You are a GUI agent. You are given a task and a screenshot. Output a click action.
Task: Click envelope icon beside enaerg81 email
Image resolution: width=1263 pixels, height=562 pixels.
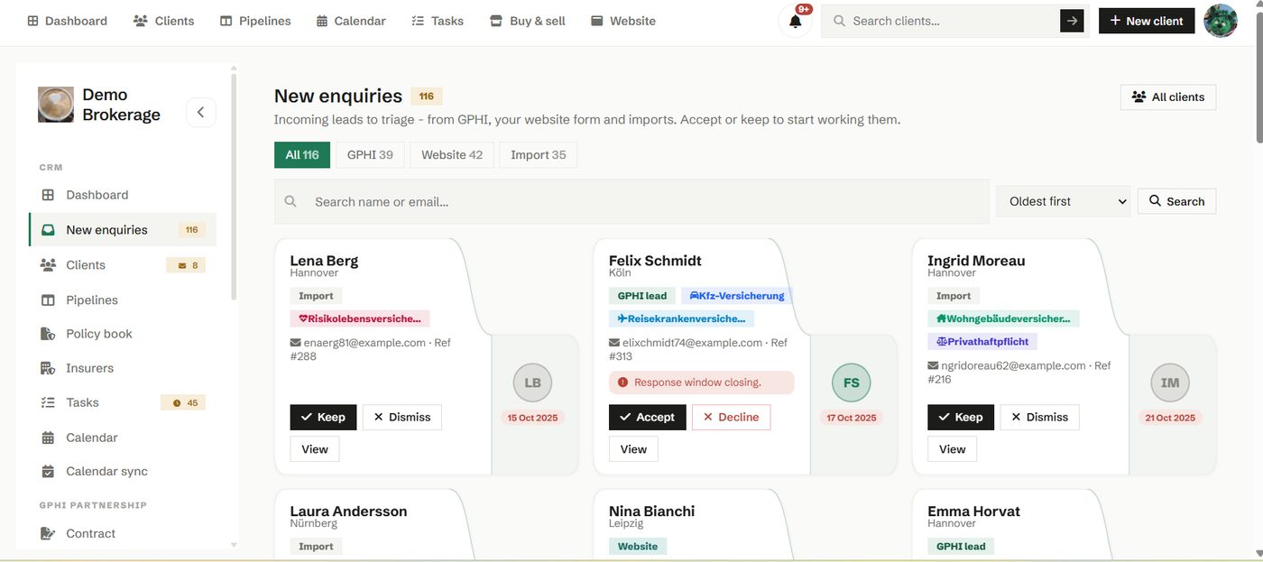pyautogui.click(x=295, y=343)
